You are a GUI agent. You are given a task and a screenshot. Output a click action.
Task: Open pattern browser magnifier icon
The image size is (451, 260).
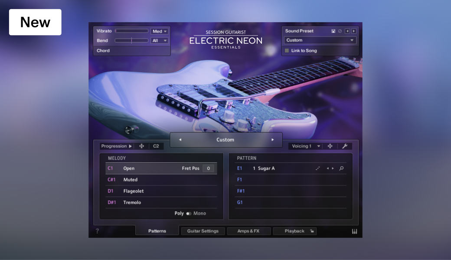click(x=341, y=168)
